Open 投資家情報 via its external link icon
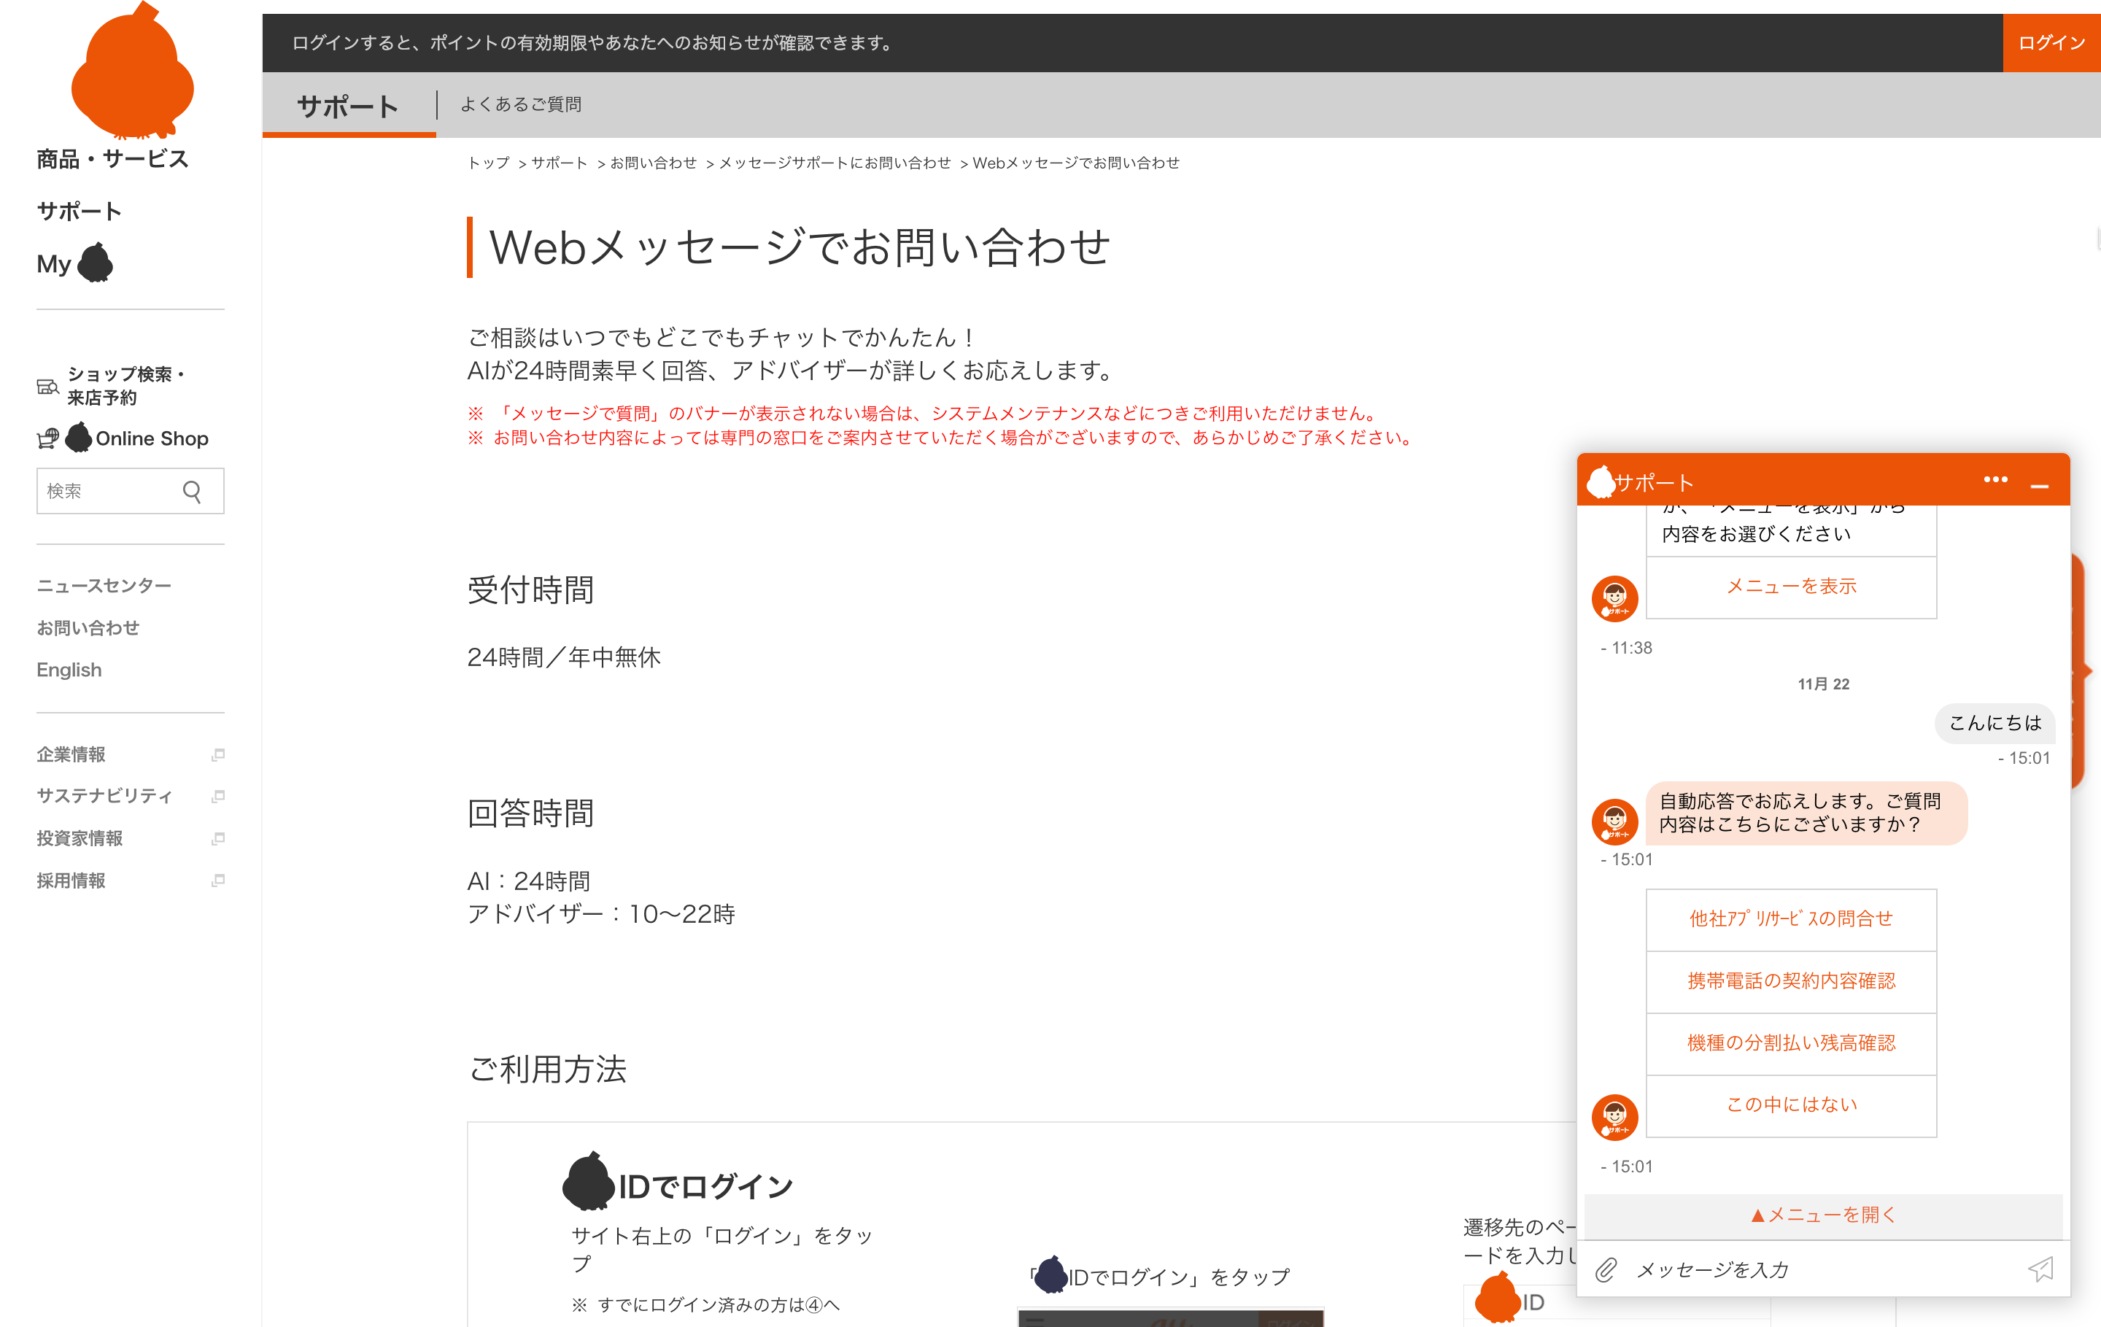This screenshot has width=2101, height=1327. point(217,838)
